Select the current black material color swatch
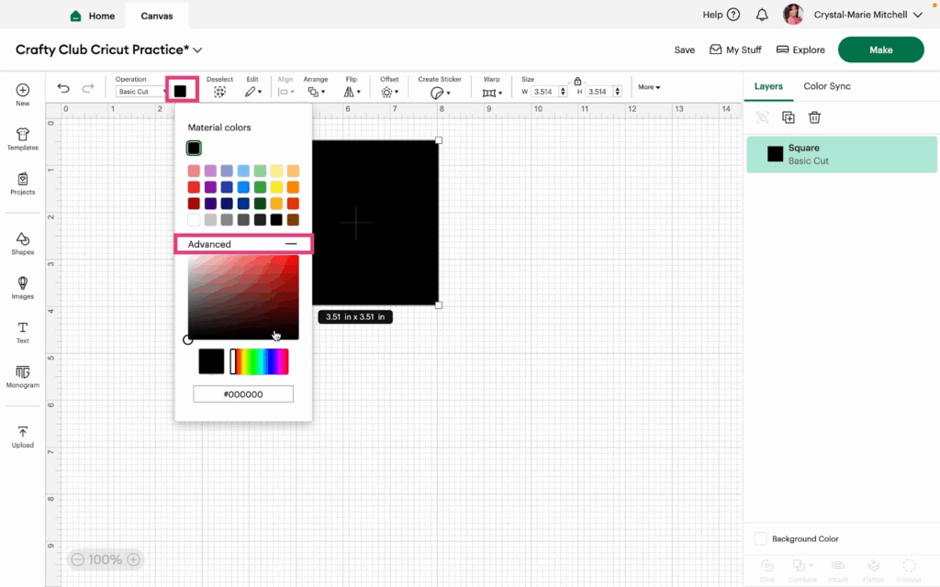940x587 pixels. click(194, 148)
